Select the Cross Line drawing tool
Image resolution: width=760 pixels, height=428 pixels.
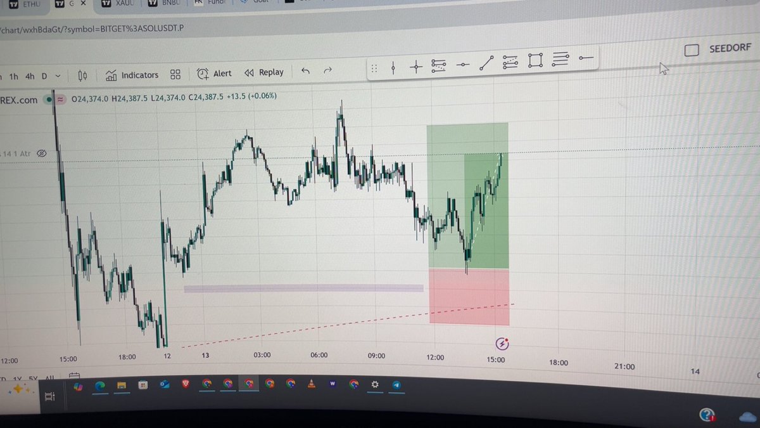416,65
